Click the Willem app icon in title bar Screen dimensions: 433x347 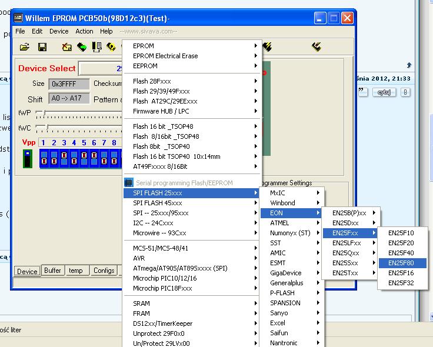click(18, 16)
